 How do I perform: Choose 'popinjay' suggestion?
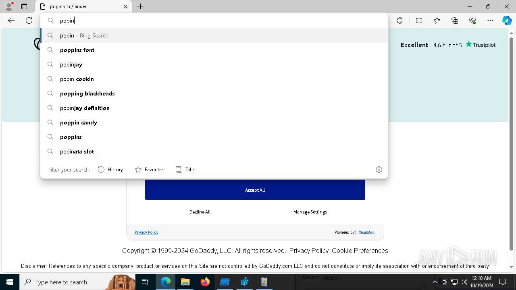coord(214,64)
